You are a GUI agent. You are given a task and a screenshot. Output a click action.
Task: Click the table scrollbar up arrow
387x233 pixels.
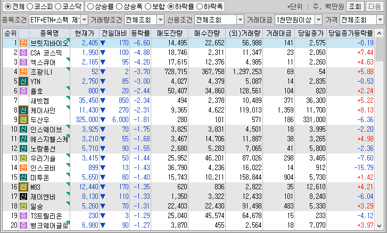380,34
